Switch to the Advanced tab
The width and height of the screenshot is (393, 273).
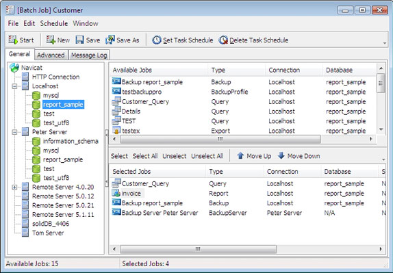(x=51, y=55)
